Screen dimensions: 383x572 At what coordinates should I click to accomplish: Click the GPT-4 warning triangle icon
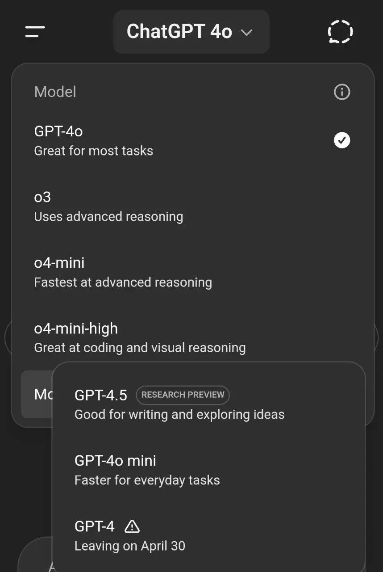(x=132, y=526)
